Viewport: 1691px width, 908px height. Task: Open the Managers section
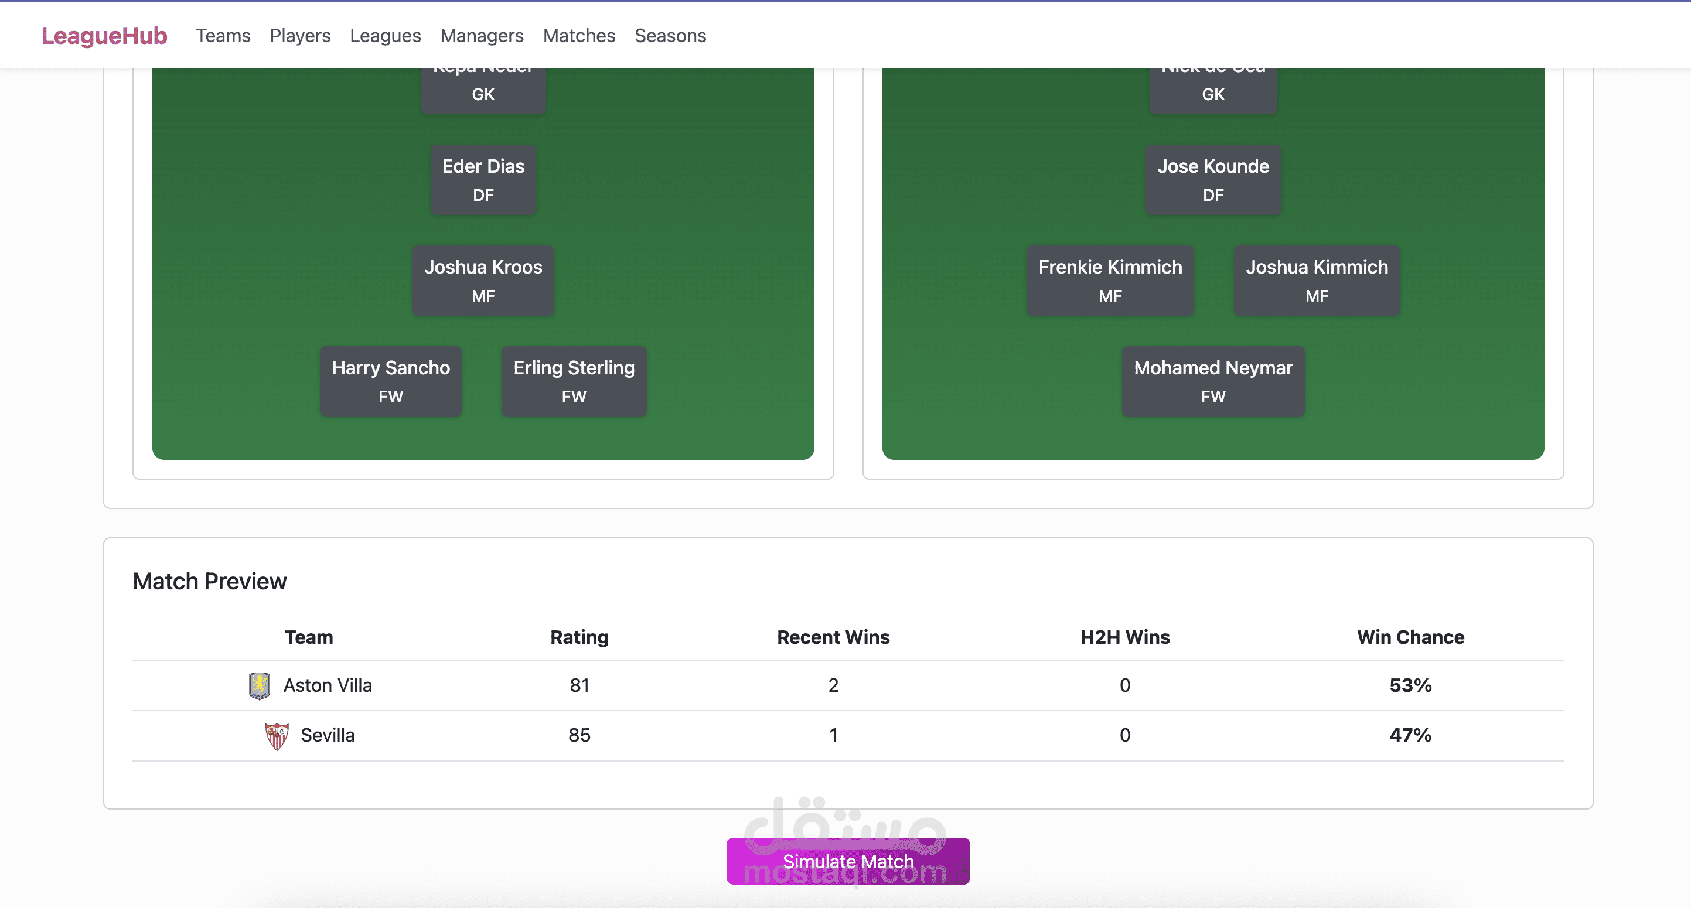pyautogui.click(x=481, y=35)
